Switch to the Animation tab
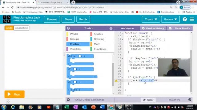Image resolution: width=197 pixels, height=110 pixels. click(22, 28)
